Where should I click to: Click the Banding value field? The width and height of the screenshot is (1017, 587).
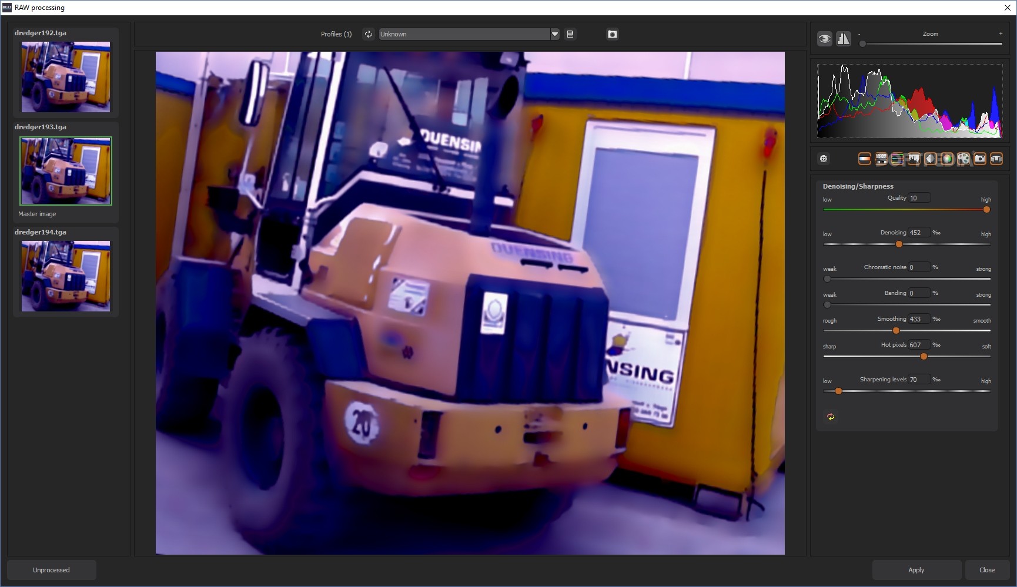pos(919,293)
